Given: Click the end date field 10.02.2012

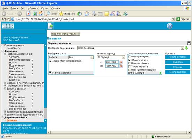Looking at the screenshot, I should [x=112, y=66].
